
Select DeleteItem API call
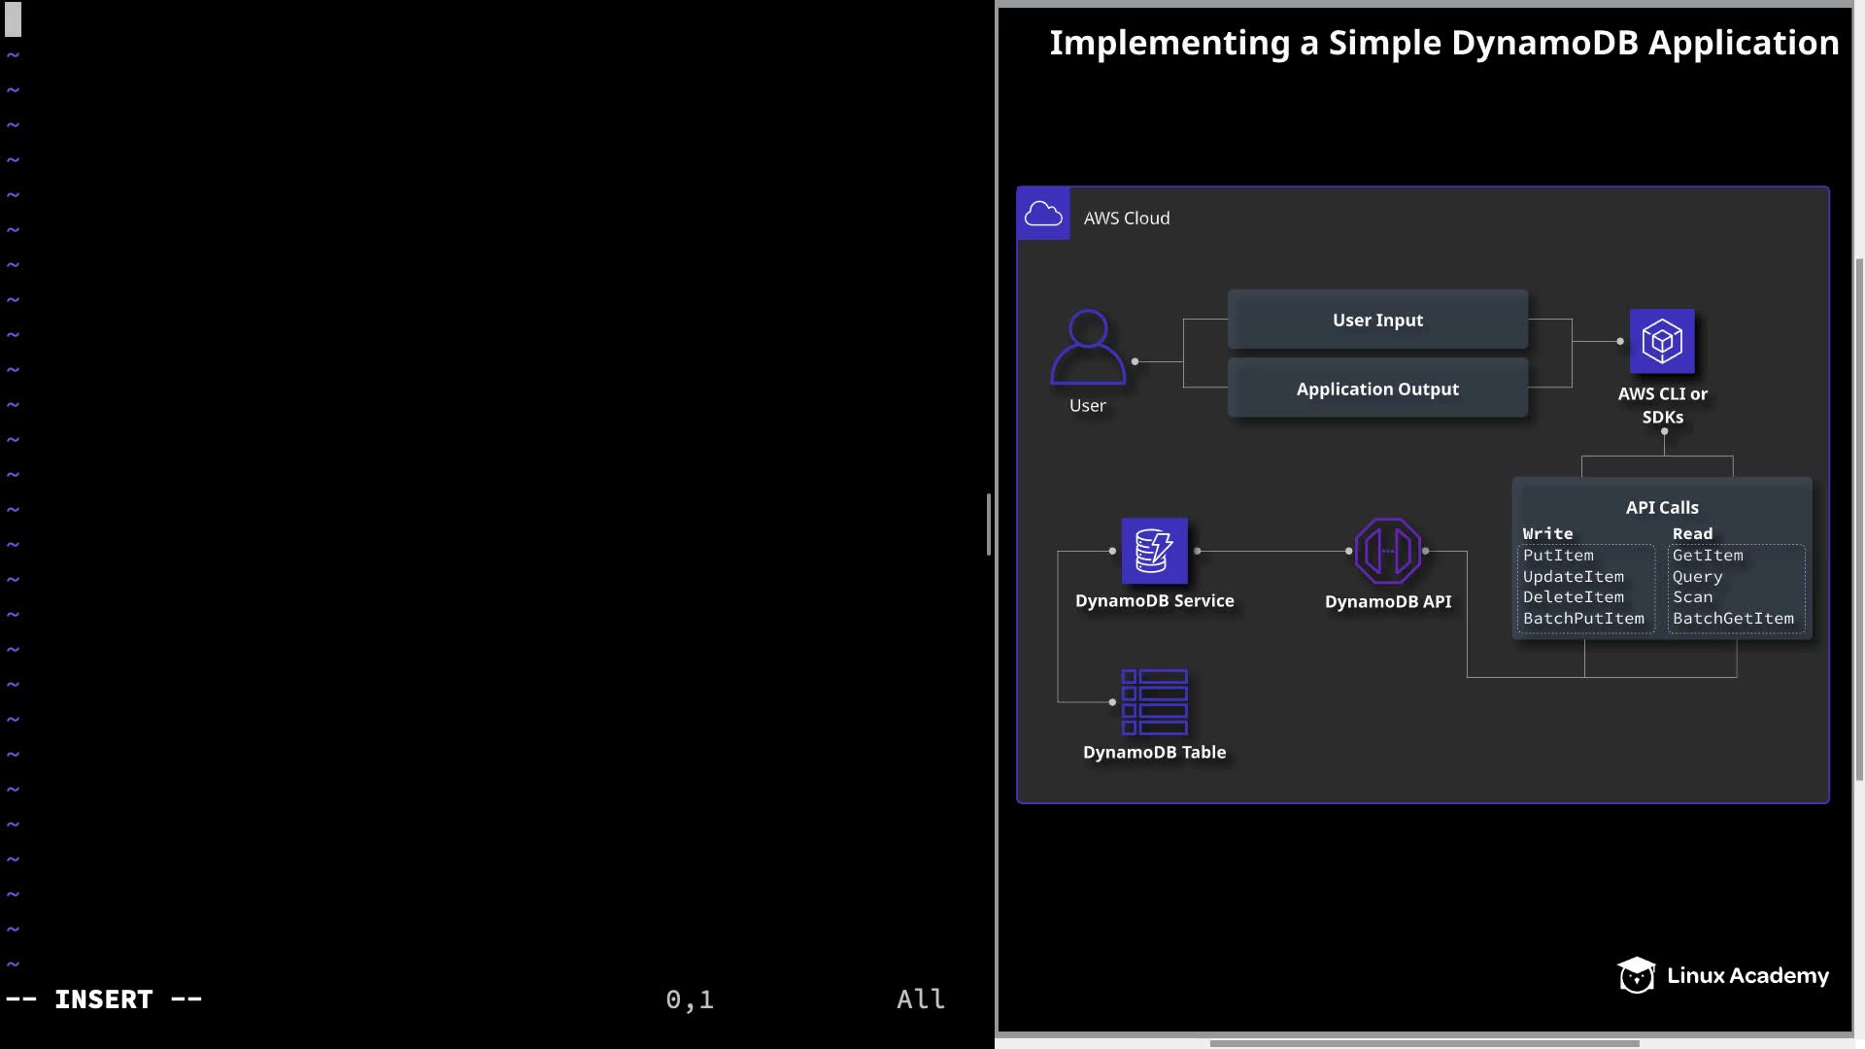tap(1573, 597)
